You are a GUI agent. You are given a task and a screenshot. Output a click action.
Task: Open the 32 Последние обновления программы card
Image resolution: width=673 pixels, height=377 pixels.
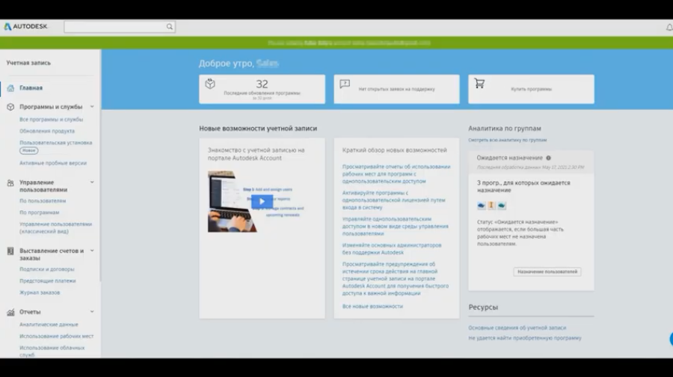point(262,89)
